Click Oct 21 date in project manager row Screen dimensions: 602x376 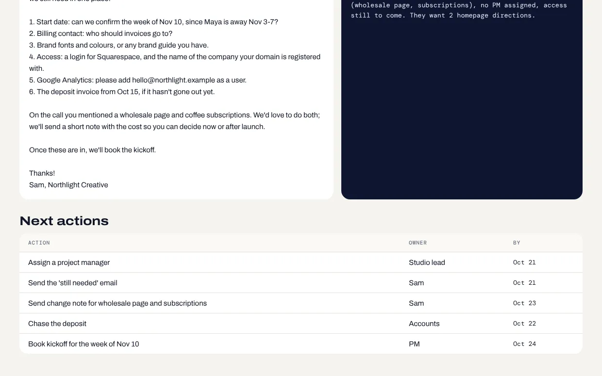point(524,262)
